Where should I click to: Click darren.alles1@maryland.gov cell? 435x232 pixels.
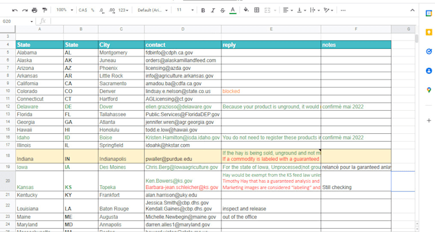click(x=182, y=224)
